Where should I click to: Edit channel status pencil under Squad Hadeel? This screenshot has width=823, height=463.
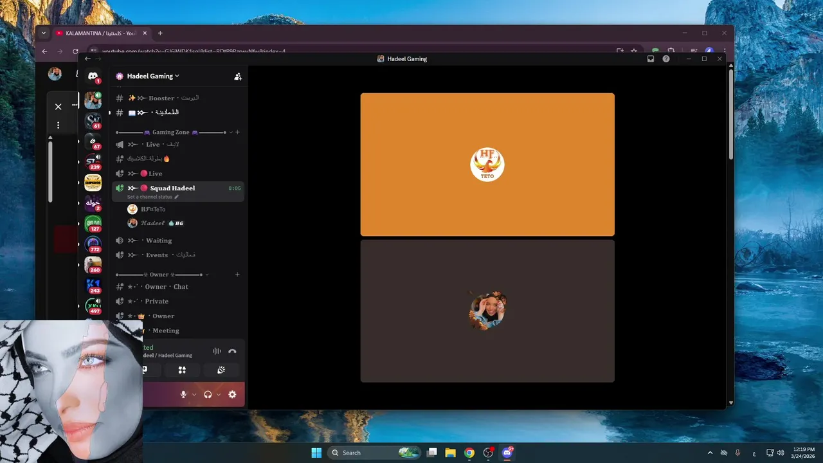177,197
